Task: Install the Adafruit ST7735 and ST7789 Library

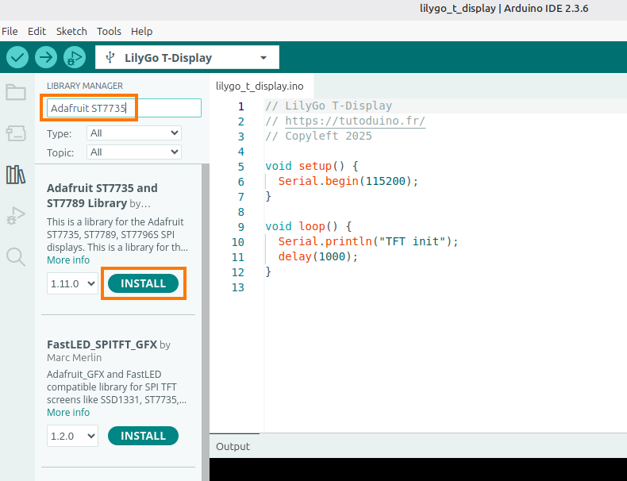Action: coord(144,283)
